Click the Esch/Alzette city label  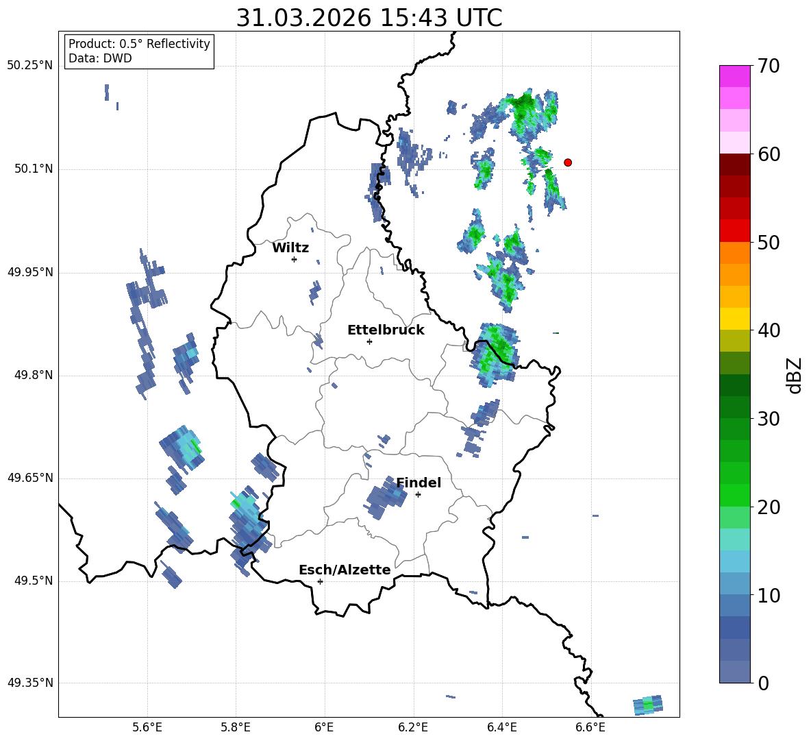[x=345, y=570]
